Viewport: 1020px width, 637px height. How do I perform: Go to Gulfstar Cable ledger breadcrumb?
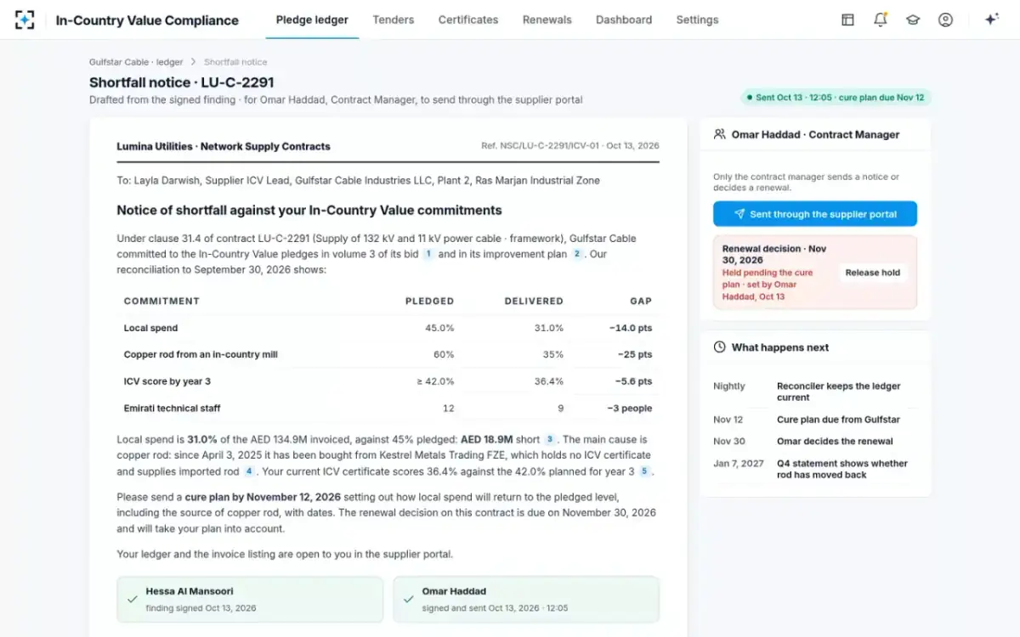coord(136,62)
